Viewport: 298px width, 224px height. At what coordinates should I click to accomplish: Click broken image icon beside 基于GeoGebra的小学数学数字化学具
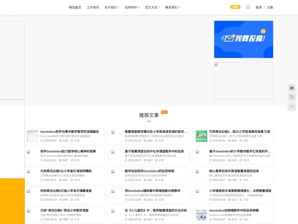pyautogui.click(x=197, y=152)
